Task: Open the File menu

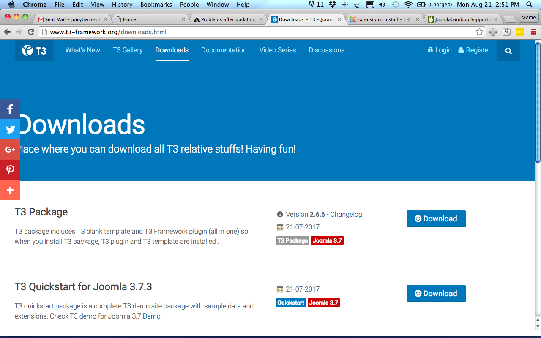Action: [59, 5]
